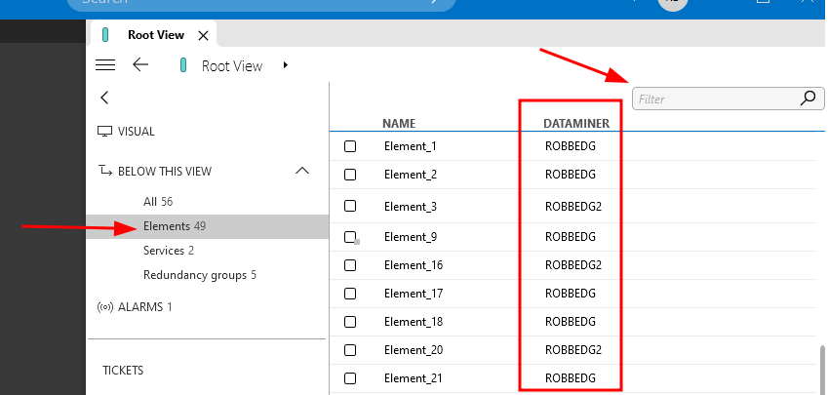
Task: Click the Root View breadcrumb label
Action: coord(232,66)
